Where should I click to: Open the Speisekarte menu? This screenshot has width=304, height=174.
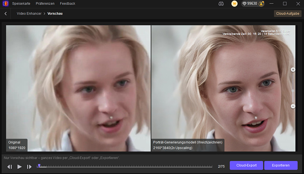tap(21, 3)
